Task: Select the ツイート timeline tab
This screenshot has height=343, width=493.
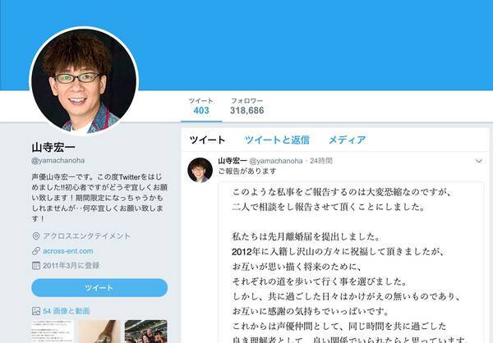Action: (208, 139)
